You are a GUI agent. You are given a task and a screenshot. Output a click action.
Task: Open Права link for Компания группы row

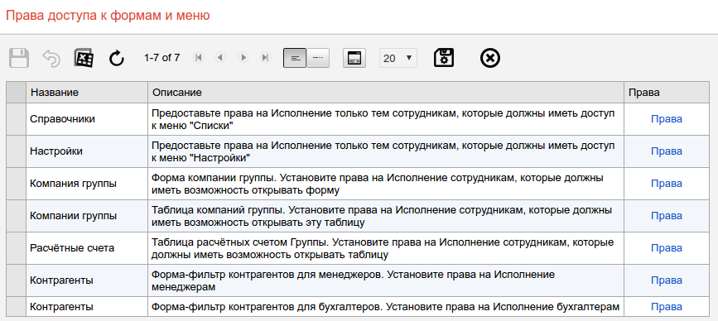[x=667, y=184]
